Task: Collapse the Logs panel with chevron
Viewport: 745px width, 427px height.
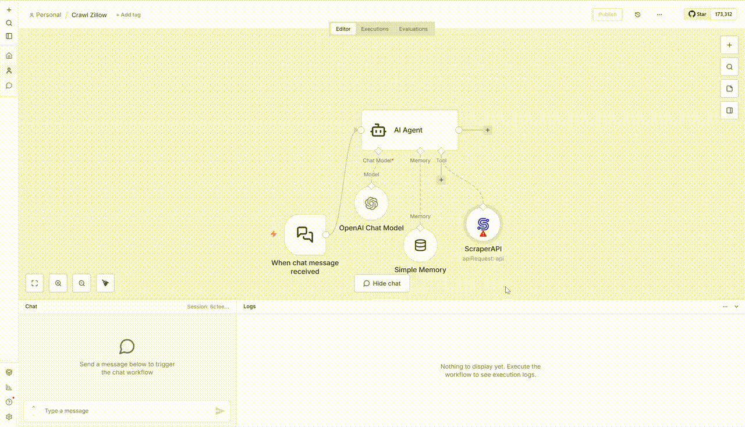Action: point(736,307)
